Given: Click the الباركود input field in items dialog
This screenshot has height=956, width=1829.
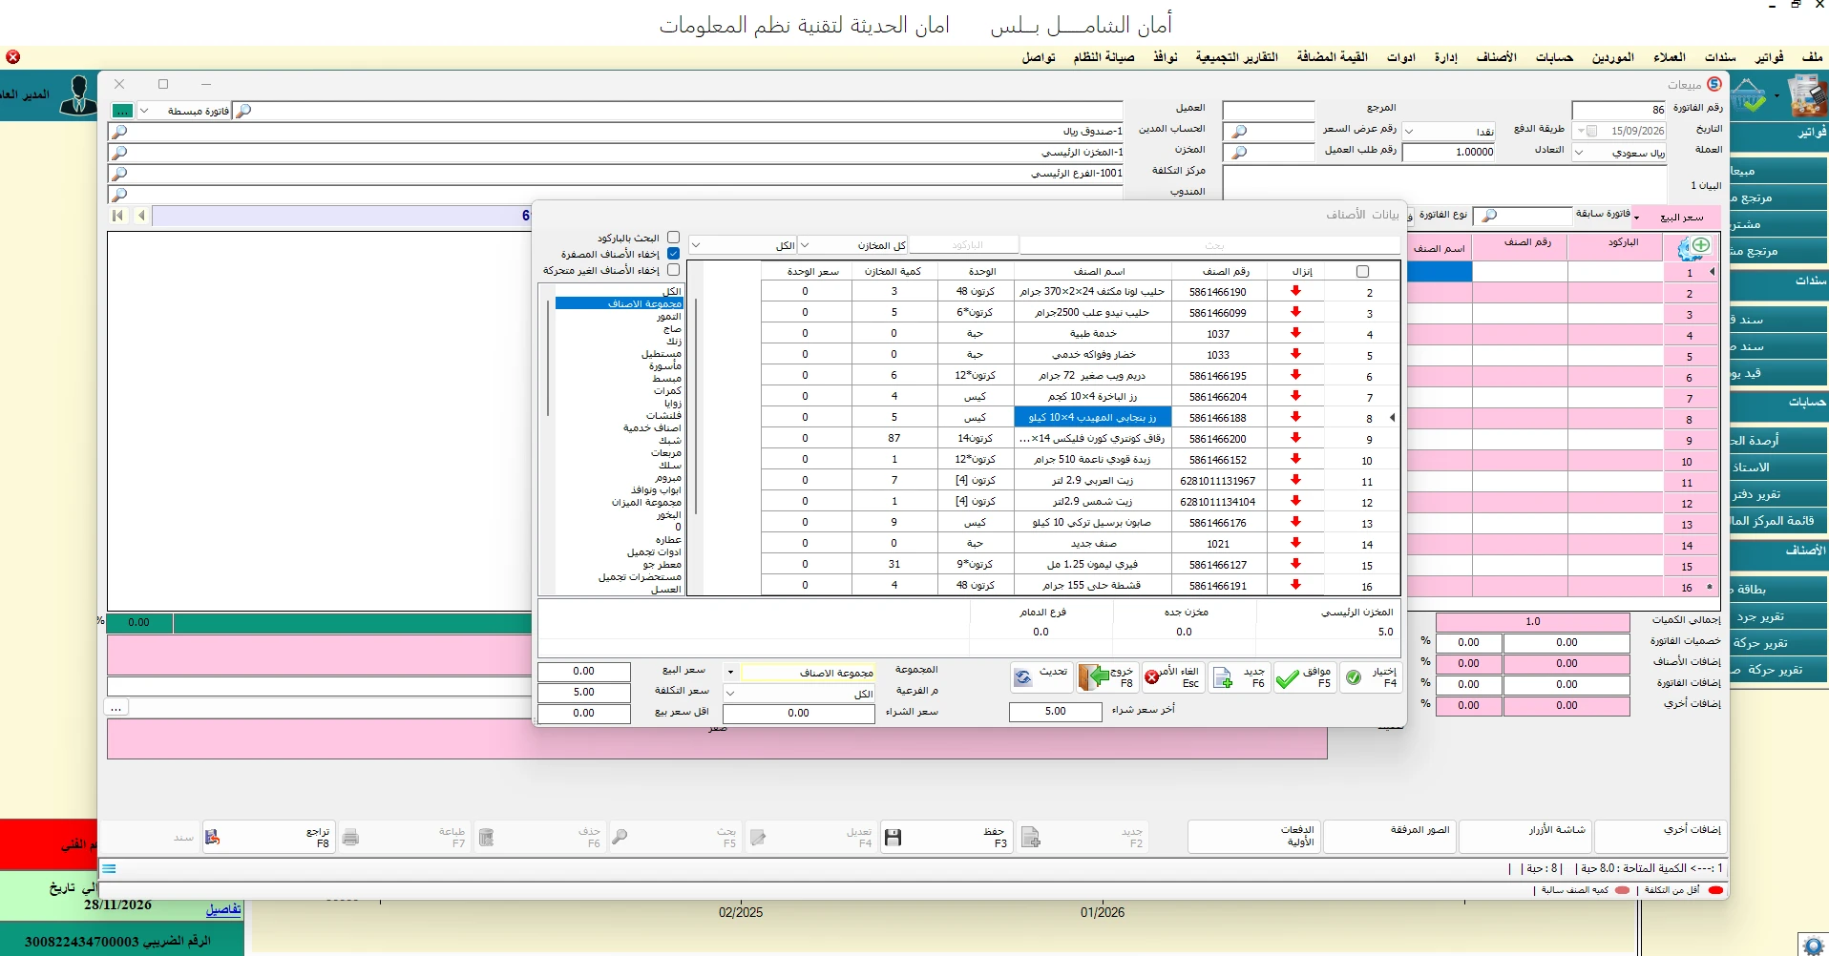Looking at the screenshot, I should [964, 245].
